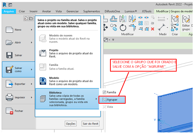The image size is (194, 134).
Task: Click the red X Delete tool
Action: click(x=153, y=29)
